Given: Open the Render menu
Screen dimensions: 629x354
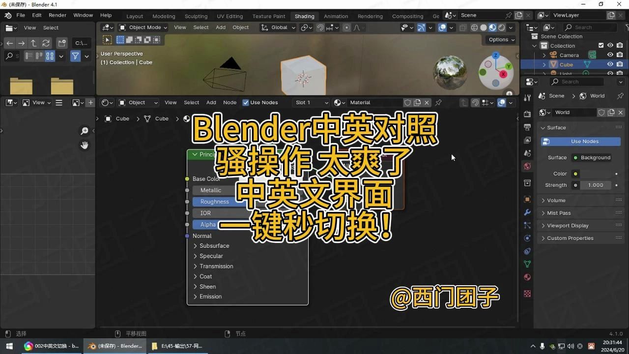Looking at the screenshot, I should click(57, 15).
